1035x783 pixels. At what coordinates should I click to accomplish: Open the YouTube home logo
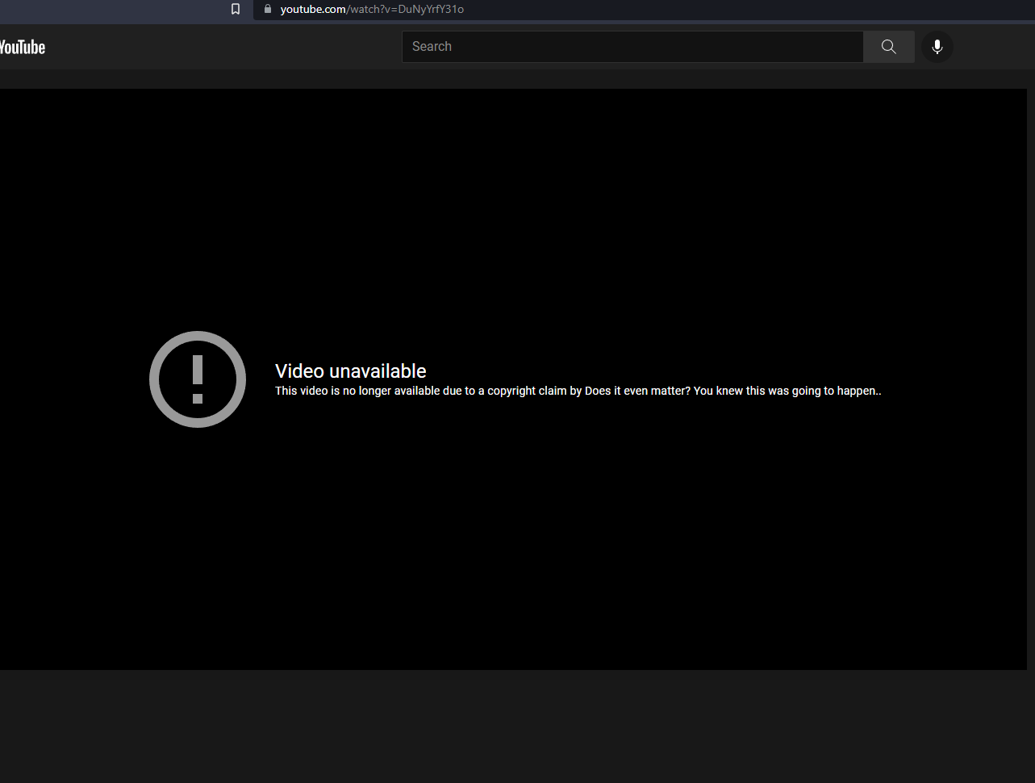pyautogui.click(x=23, y=47)
